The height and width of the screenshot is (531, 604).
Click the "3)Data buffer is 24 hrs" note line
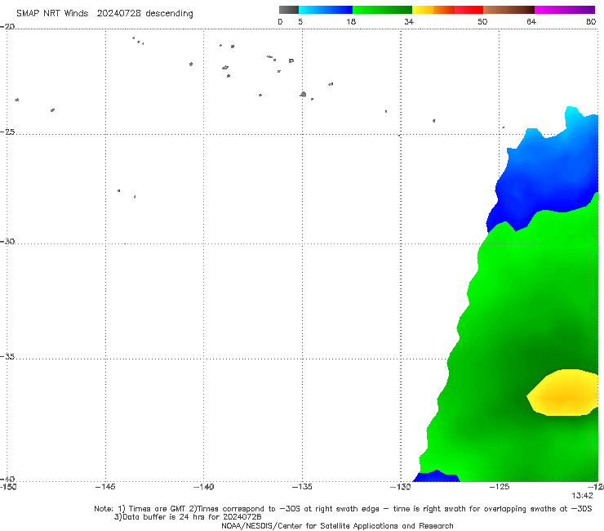tap(188, 517)
